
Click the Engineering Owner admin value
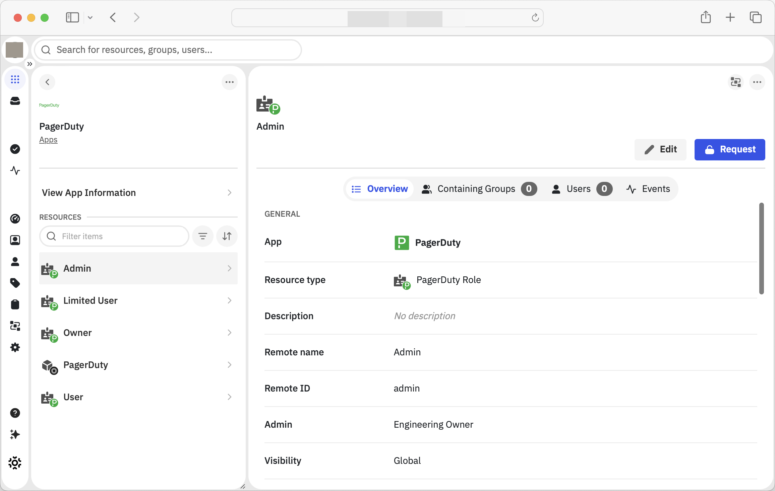coord(433,424)
